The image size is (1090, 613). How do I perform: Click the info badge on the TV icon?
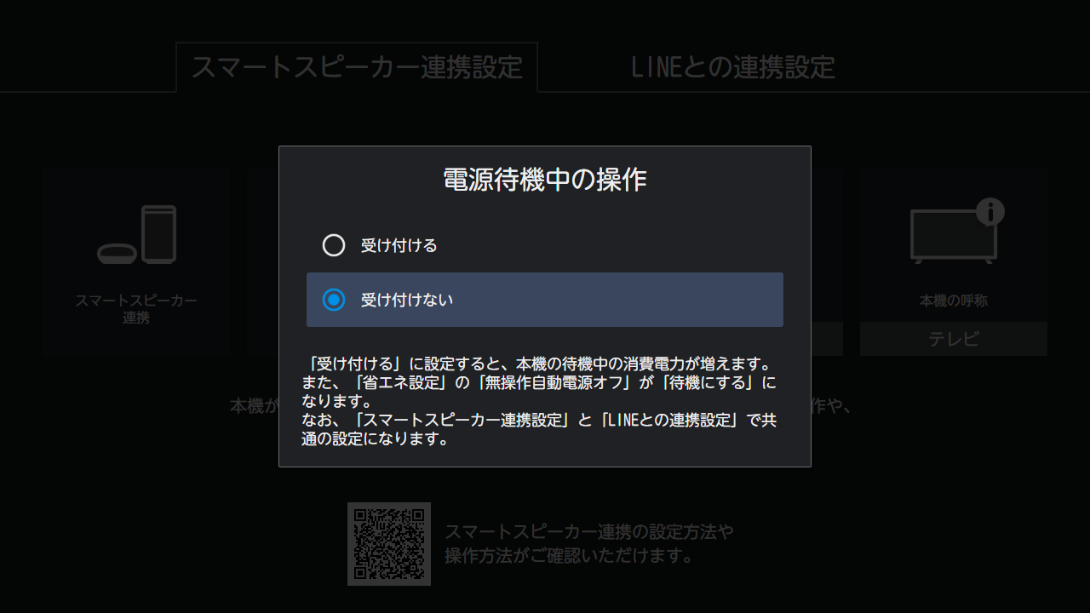point(990,211)
